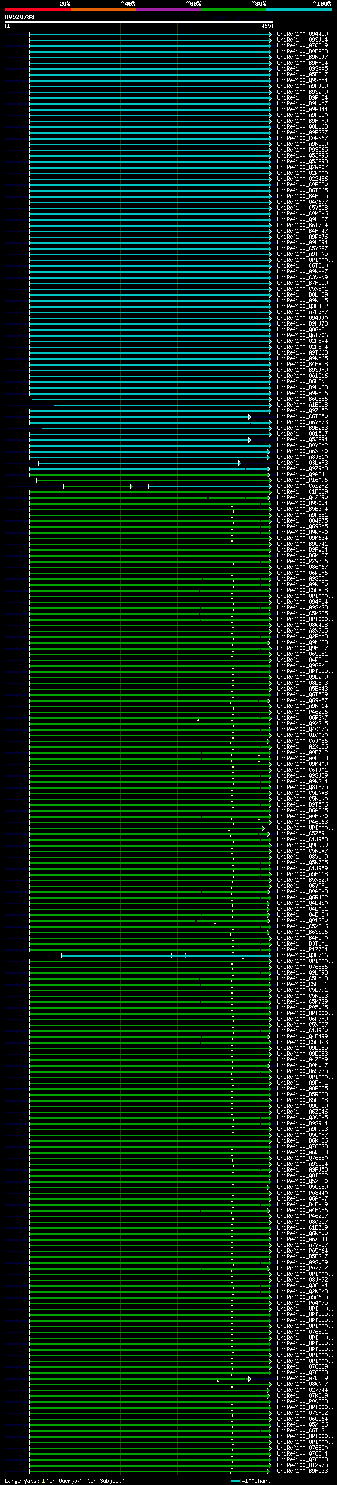
Task: Open hit UniRef100_Q944G9
Action: [x=302, y=34]
